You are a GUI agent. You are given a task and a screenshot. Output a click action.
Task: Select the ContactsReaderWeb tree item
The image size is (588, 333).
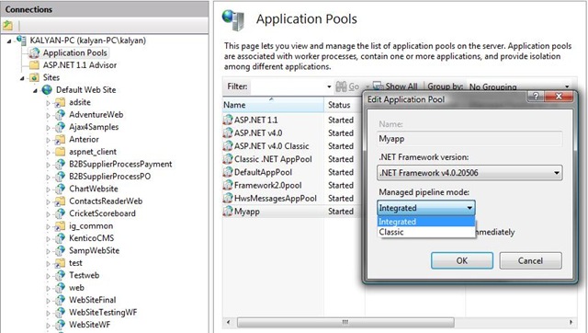coord(106,201)
